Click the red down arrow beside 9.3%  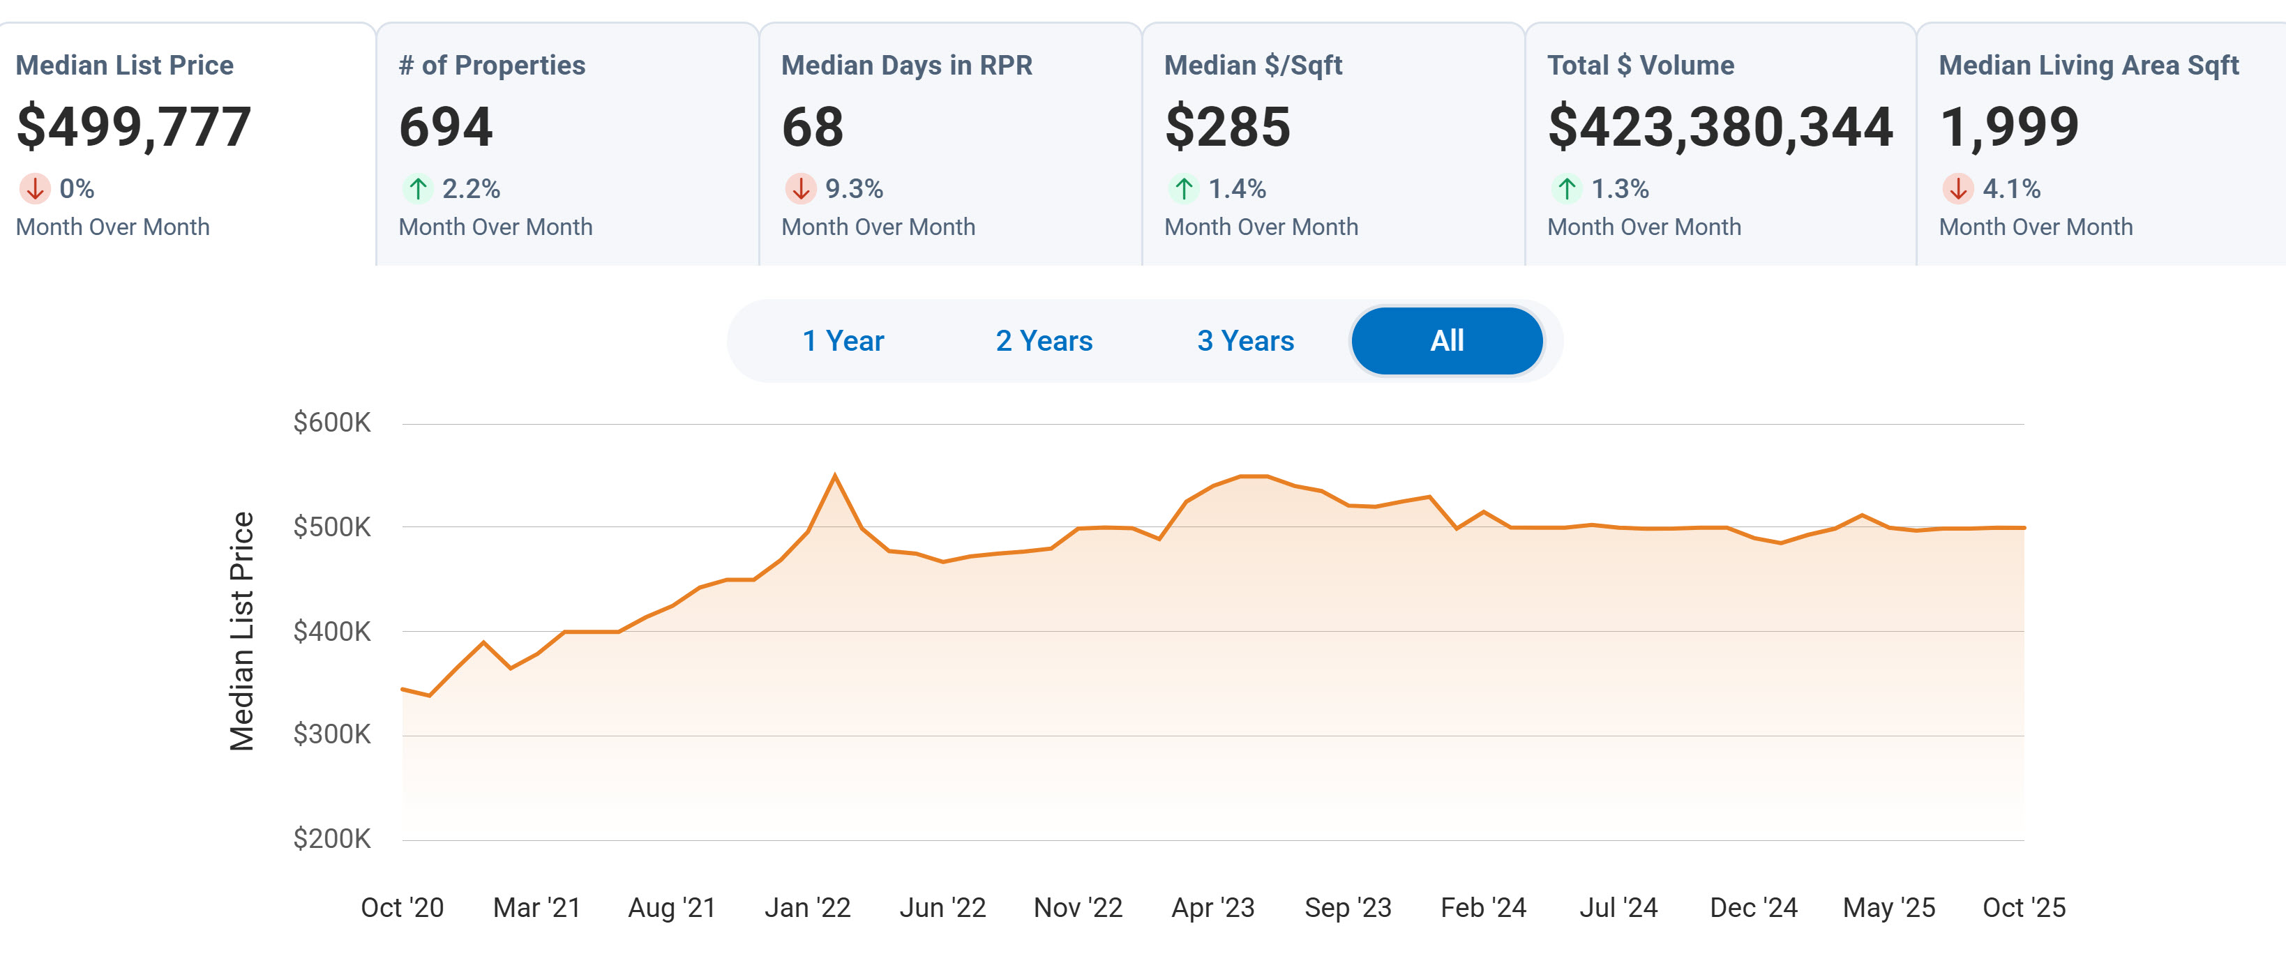(800, 189)
